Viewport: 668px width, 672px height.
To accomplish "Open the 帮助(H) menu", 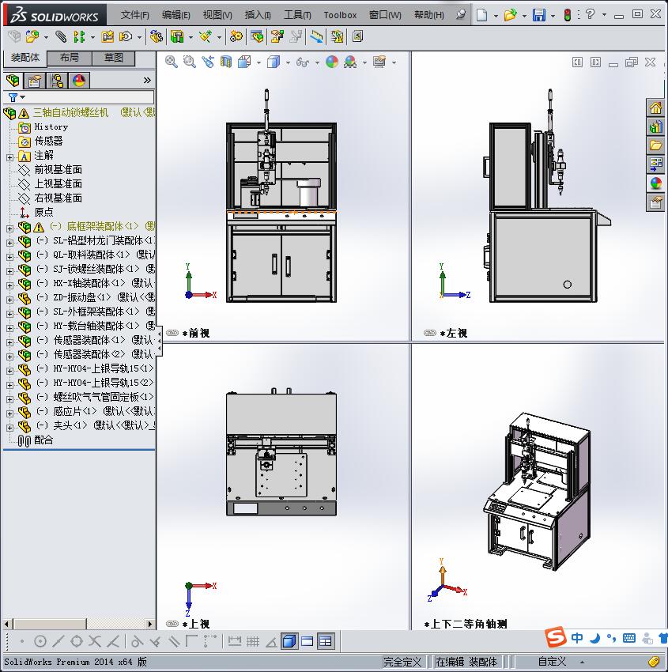I will pyautogui.click(x=429, y=15).
